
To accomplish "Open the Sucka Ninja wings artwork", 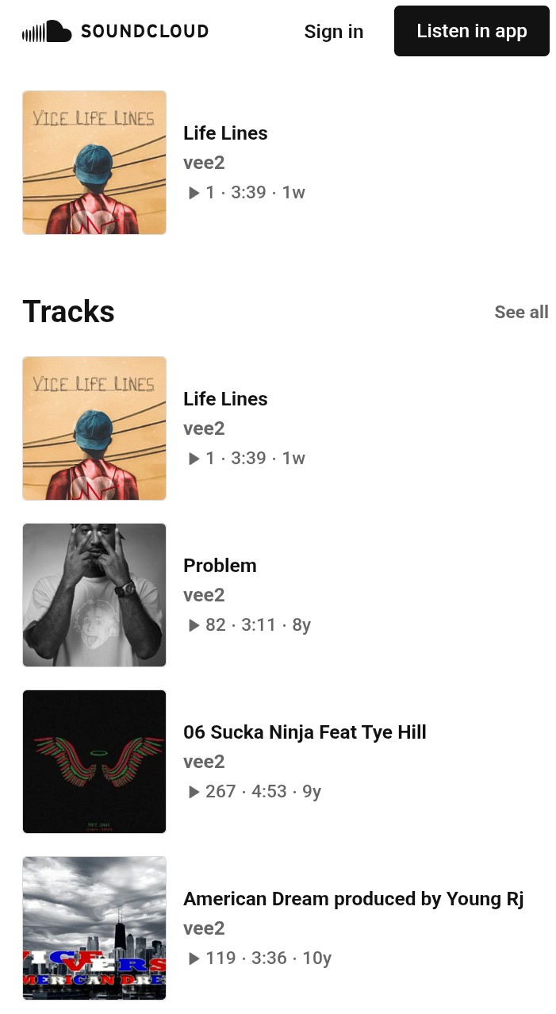I will pyautogui.click(x=94, y=762).
